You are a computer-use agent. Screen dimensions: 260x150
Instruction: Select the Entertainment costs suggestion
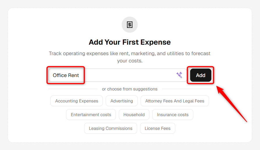point(91,115)
